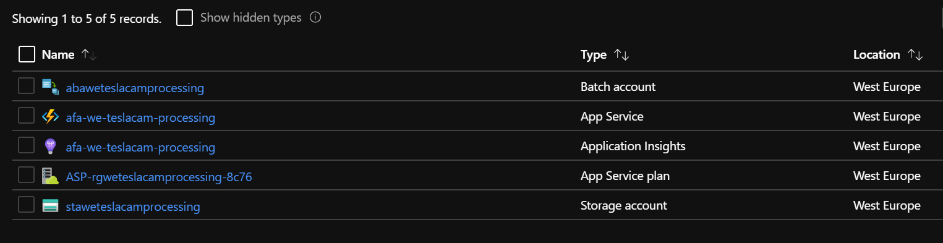Screen dimensions: 943x243
Task: Open the abaweteslacamprocessing batch account link
Action: point(135,88)
